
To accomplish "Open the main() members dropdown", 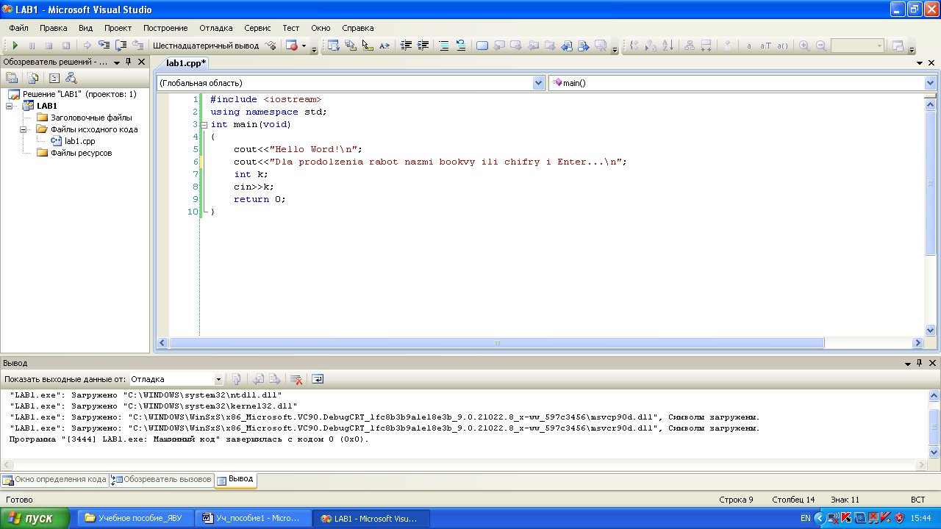I will pyautogui.click(x=930, y=83).
